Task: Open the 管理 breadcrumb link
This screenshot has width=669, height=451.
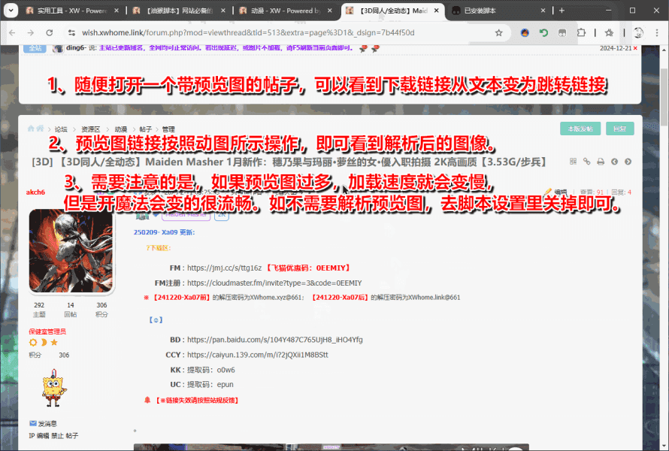Action: click(x=168, y=129)
